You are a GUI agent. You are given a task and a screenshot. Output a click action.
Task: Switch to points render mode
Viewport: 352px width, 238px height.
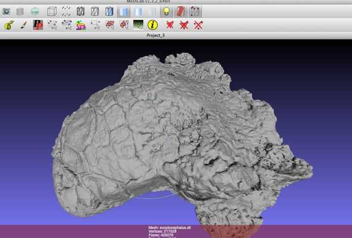click(66, 11)
